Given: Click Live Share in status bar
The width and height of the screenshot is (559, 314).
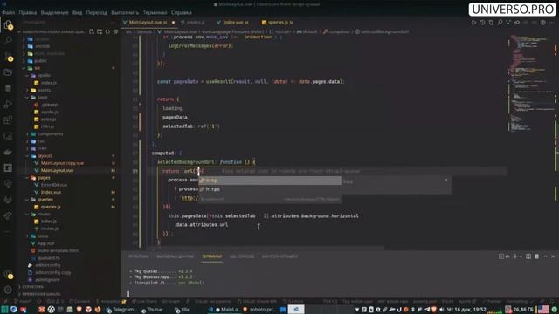Looking at the screenshot, I should (x=144, y=302).
